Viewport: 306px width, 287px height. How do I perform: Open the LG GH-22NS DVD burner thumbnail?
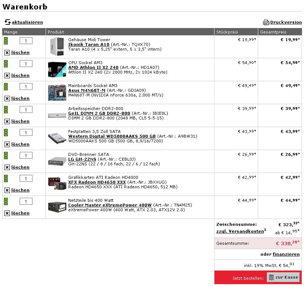click(x=57, y=161)
